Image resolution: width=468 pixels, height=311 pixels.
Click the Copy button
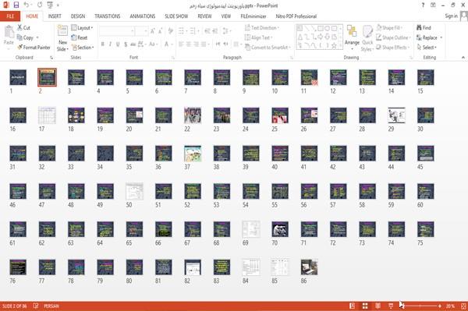click(x=25, y=37)
